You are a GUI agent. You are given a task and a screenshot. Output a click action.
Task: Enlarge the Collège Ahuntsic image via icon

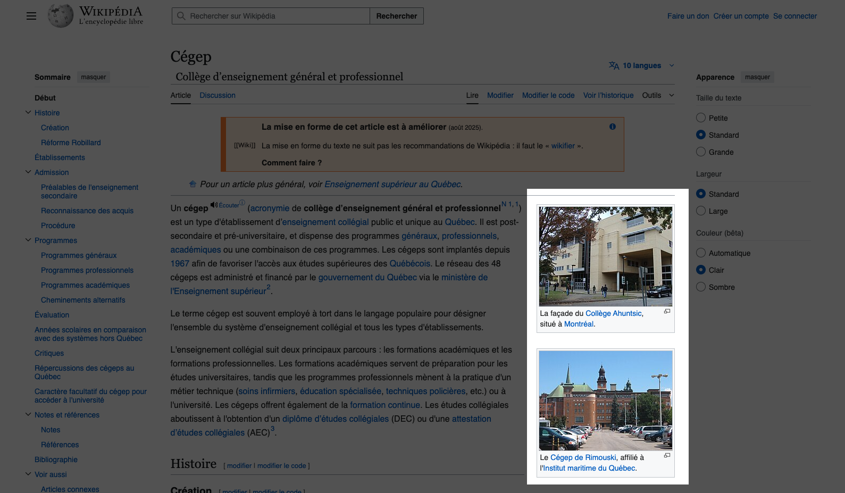[x=667, y=312]
